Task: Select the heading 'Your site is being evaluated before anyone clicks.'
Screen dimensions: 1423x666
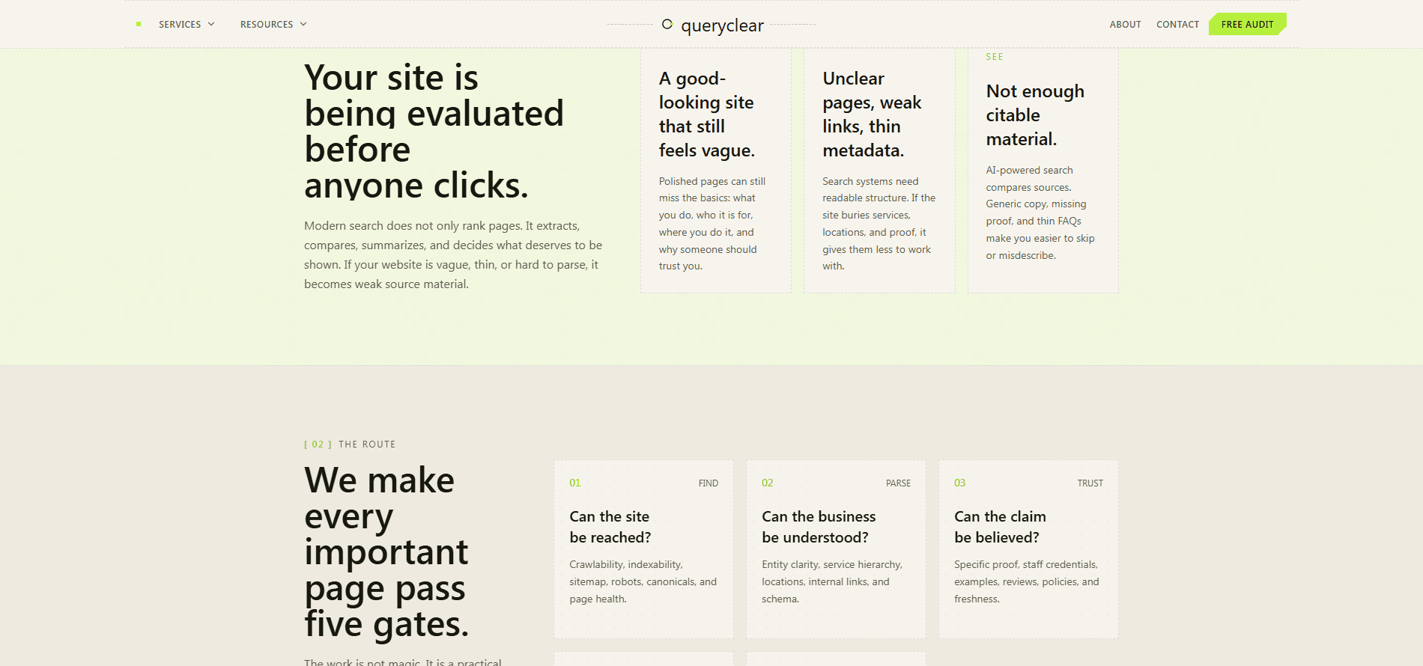Action: pyautogui.click(x=434, y=132)
